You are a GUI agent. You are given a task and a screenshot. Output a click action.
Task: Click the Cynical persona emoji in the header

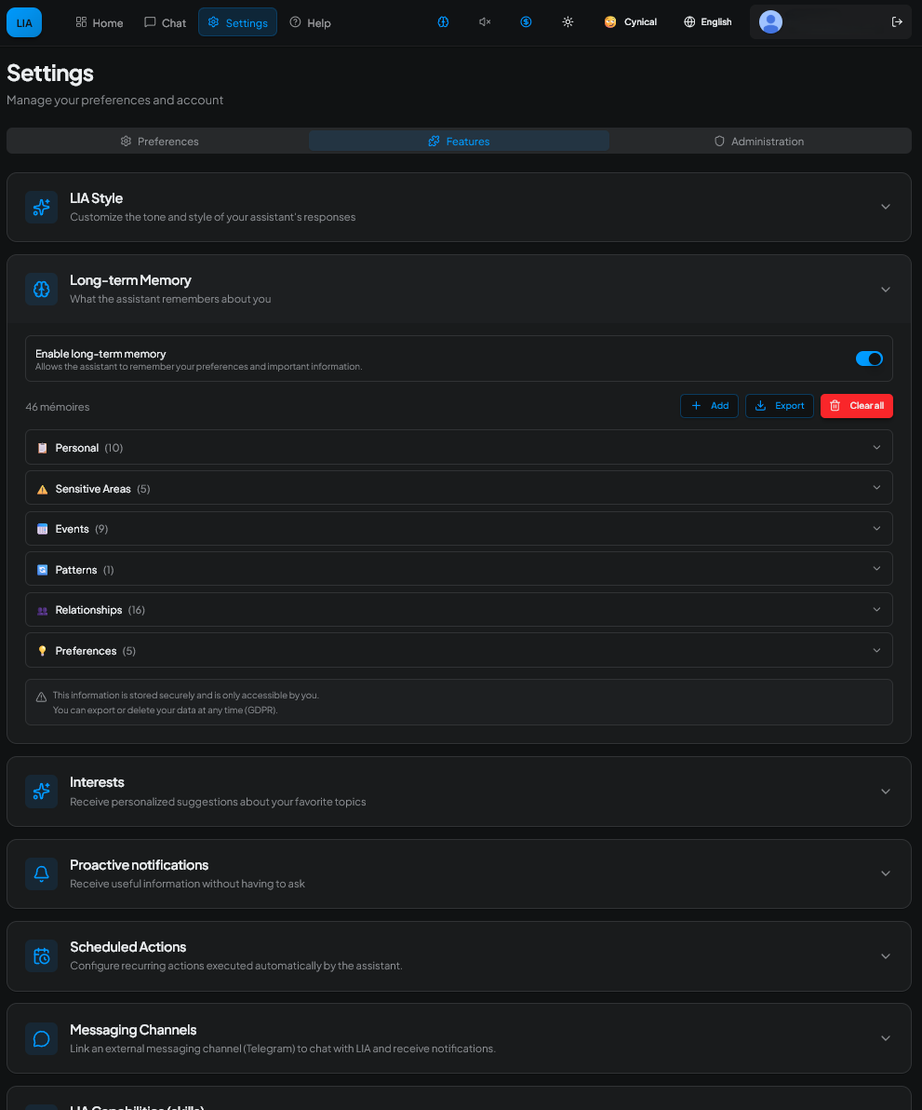(x=611, y=21)
